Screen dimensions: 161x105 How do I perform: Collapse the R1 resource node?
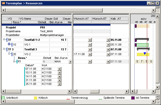click(14, 61)
